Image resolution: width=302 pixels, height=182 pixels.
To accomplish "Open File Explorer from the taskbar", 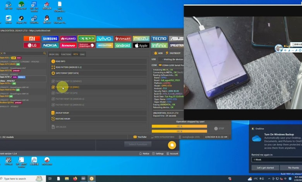I will [67, 179].
